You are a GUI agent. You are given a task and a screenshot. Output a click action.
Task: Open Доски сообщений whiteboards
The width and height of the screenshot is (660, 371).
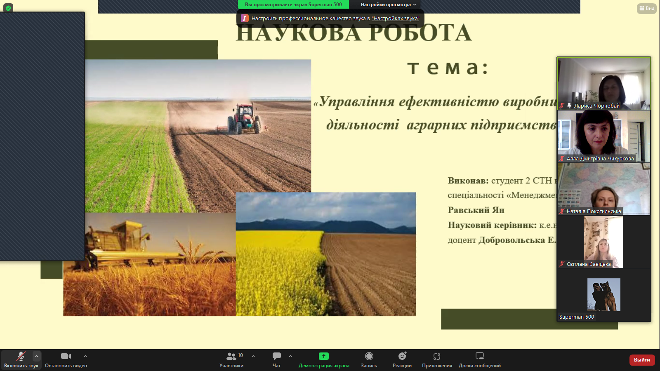(479, 359)
